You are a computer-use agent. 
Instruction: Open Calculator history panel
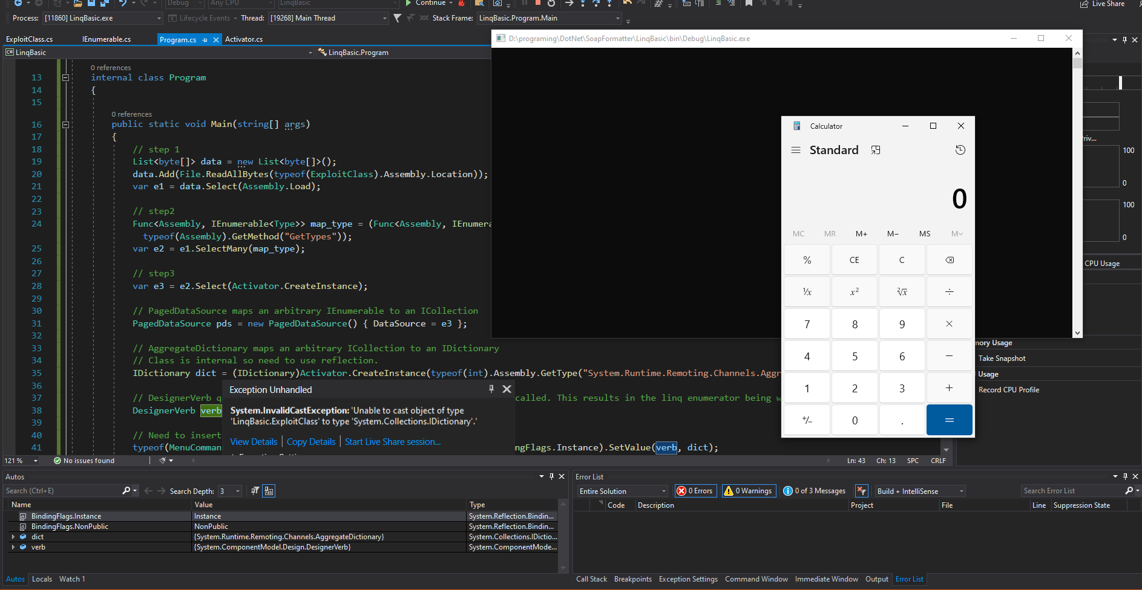[x=960, y=150]
